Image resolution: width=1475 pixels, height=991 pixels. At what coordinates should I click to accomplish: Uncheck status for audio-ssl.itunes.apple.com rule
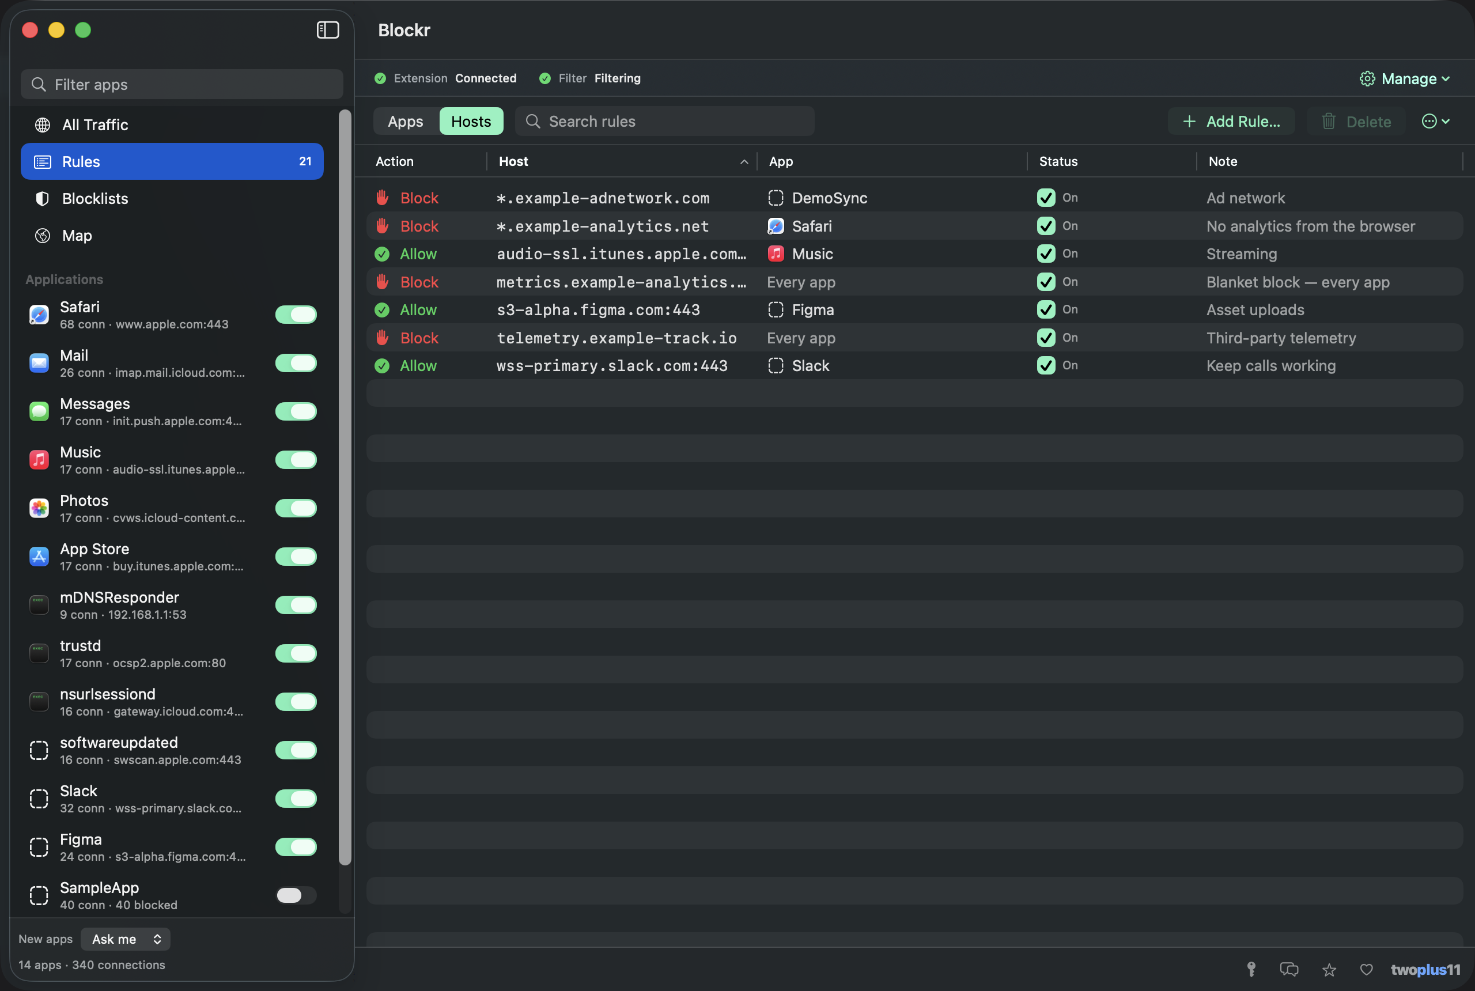pyautogui.click(x=1046, y=254)
